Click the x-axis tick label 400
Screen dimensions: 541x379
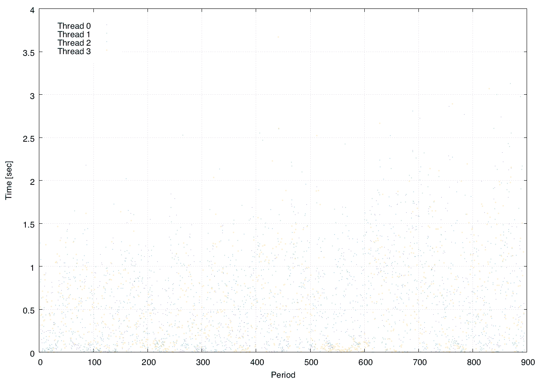257,362
